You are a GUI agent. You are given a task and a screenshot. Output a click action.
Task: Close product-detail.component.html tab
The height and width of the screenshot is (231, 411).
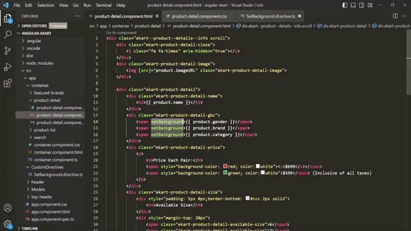pyautogui.click(x=157, y=16)
